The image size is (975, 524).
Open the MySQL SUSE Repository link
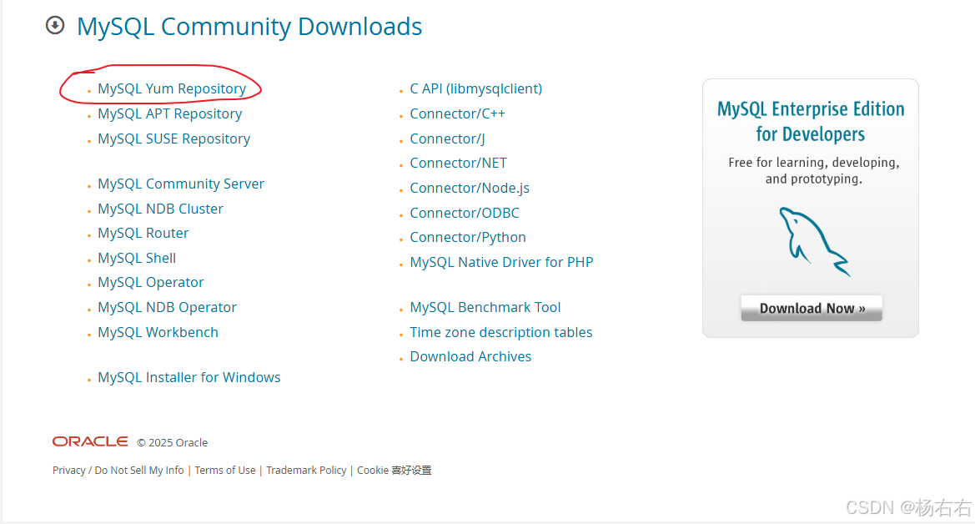point(173,139)
